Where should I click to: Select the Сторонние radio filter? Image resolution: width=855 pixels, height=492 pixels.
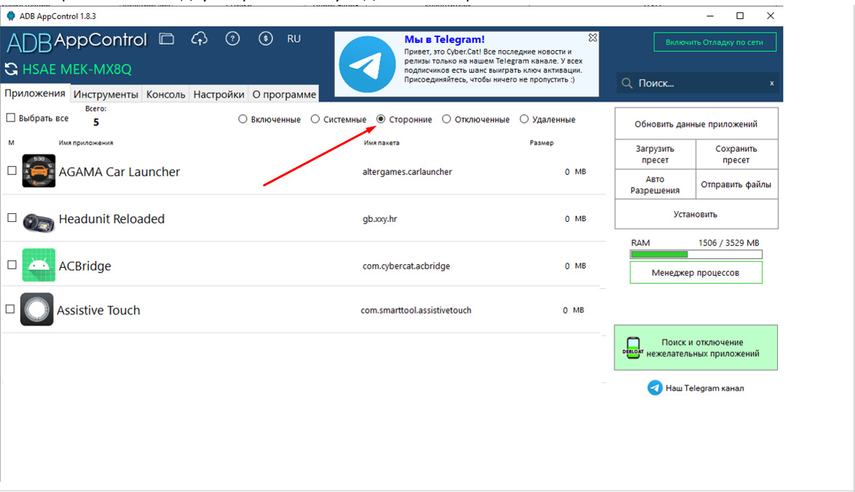pyautogui.click(x=381, y=119)
